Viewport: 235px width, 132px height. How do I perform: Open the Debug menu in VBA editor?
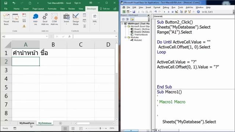(x=166, y=7)
